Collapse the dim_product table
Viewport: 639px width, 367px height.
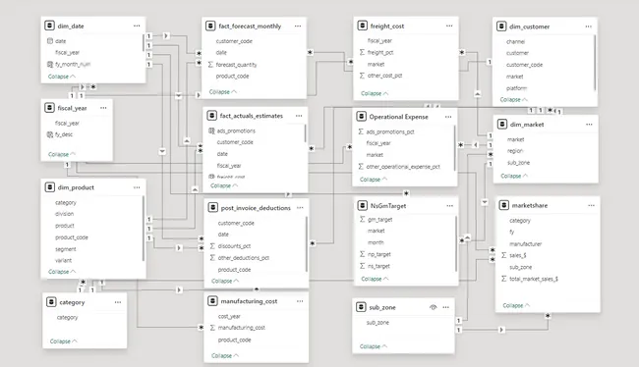[x=62, y=272]
